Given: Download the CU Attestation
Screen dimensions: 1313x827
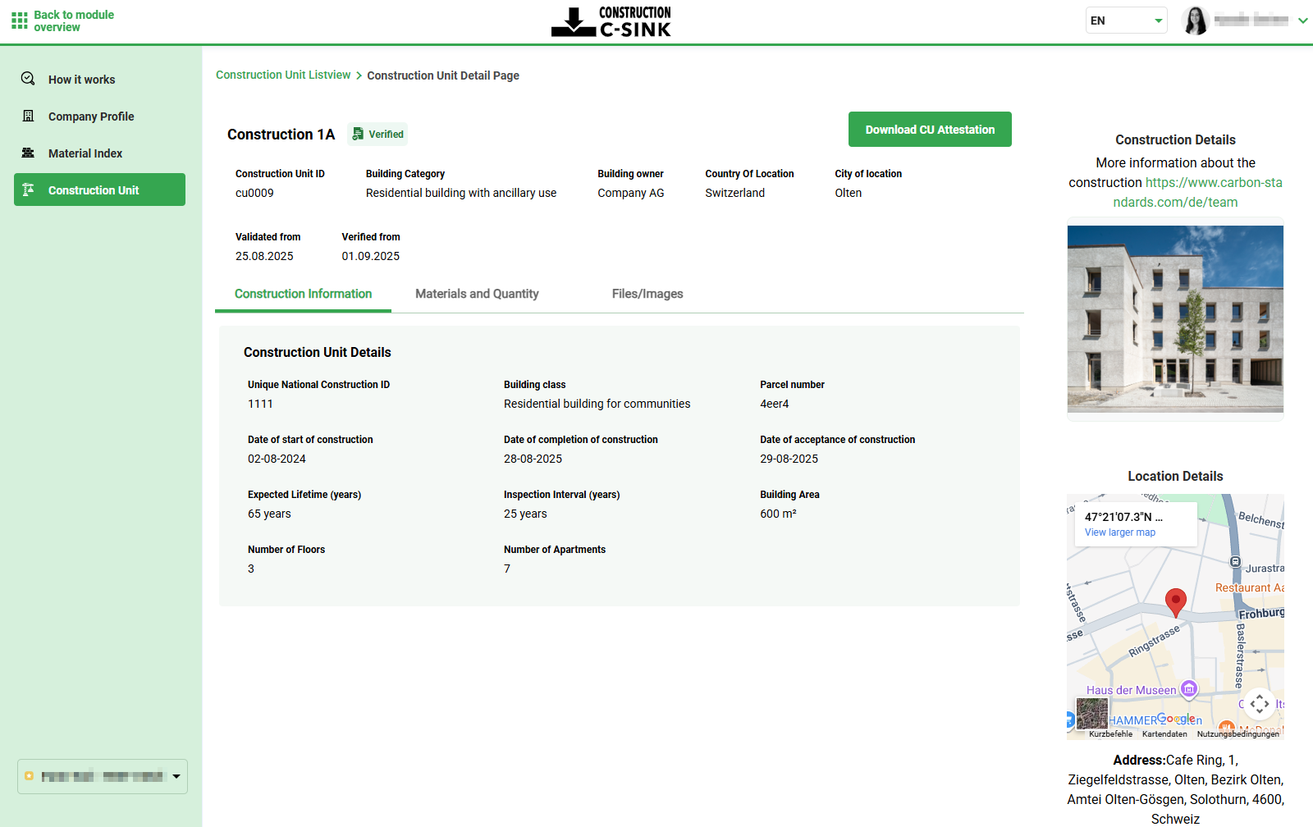Looking at the screenshot, I should pos(930,130).
